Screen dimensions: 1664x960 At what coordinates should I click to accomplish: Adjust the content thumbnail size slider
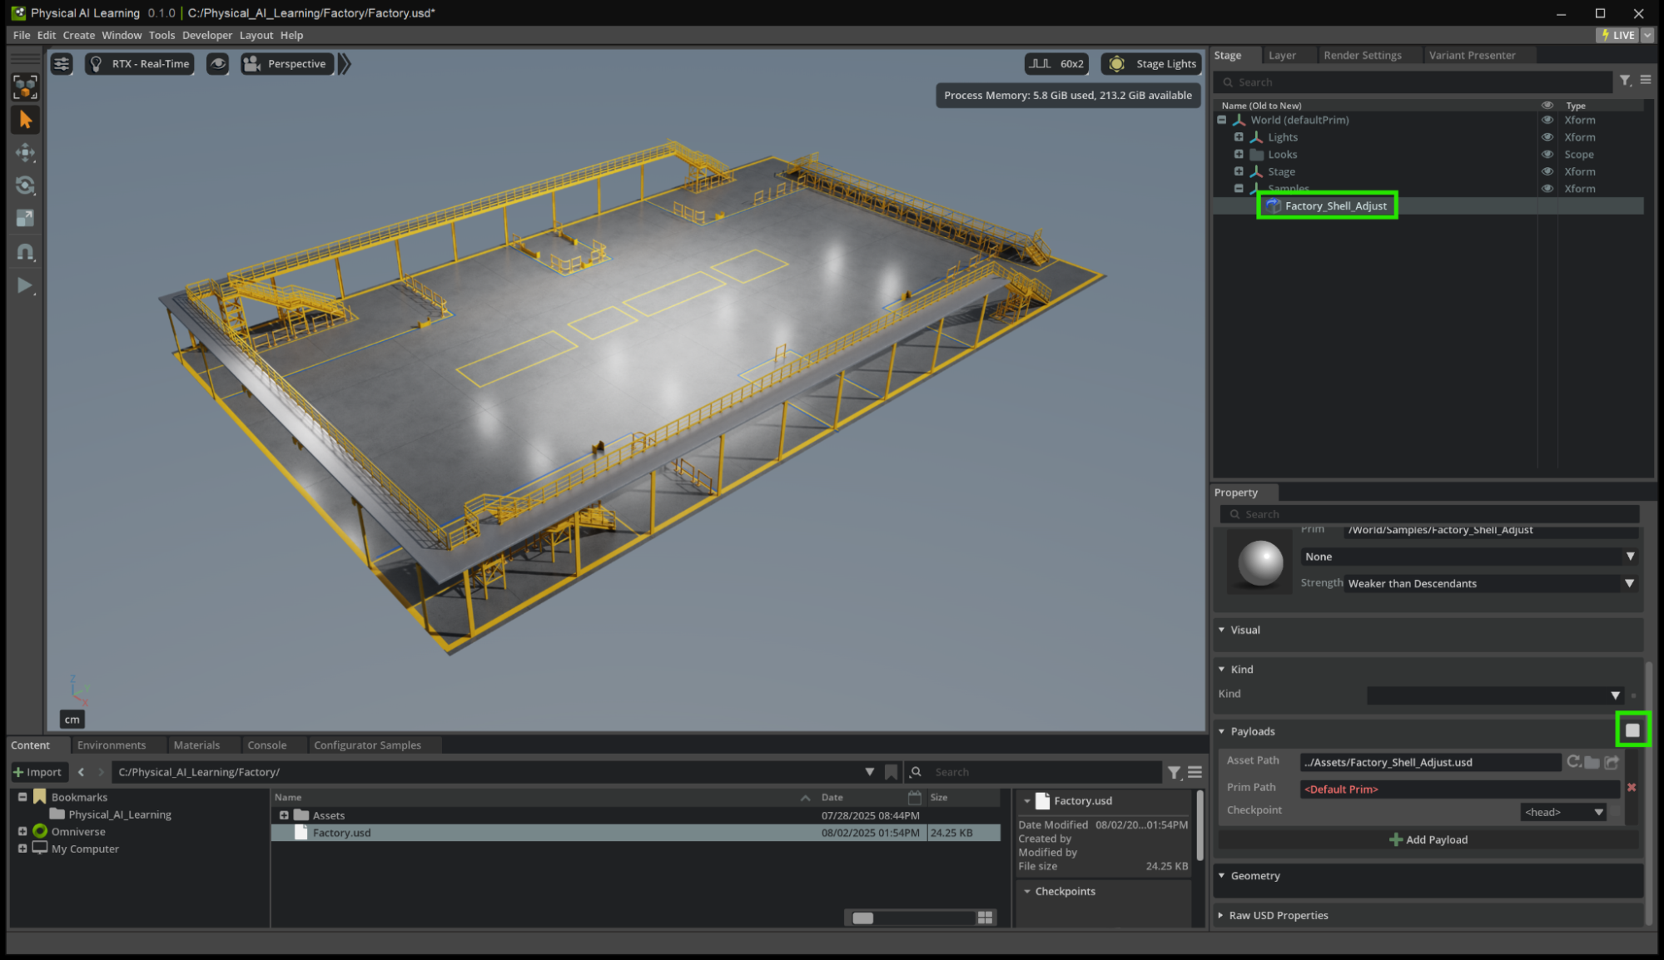(863, 918)
